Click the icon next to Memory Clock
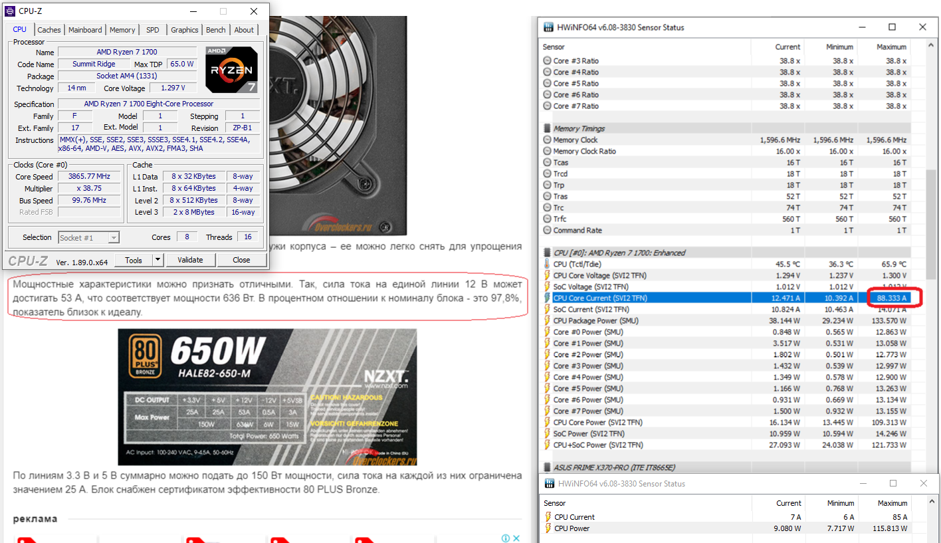Viewport: 941px width, 543px height. tap(547, 140)
